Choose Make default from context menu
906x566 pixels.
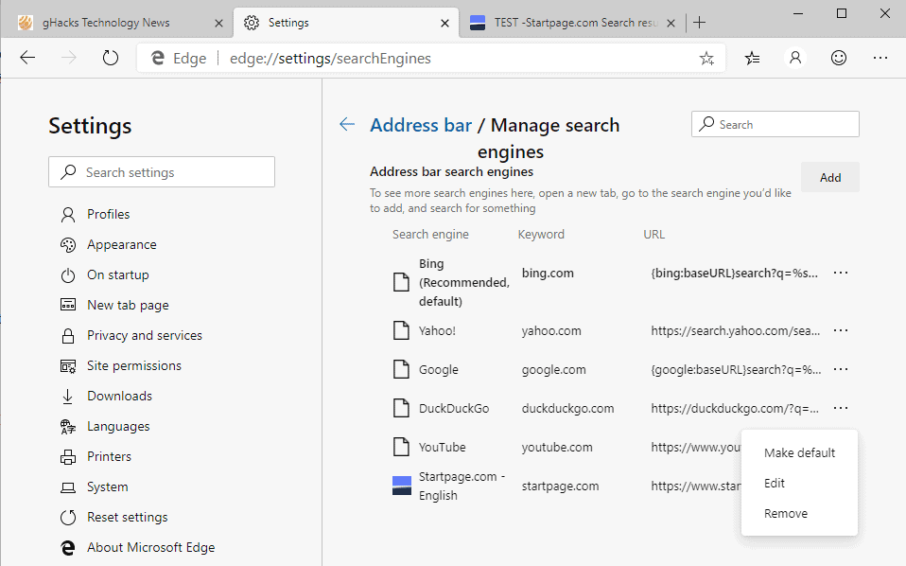tap(799, 452)
